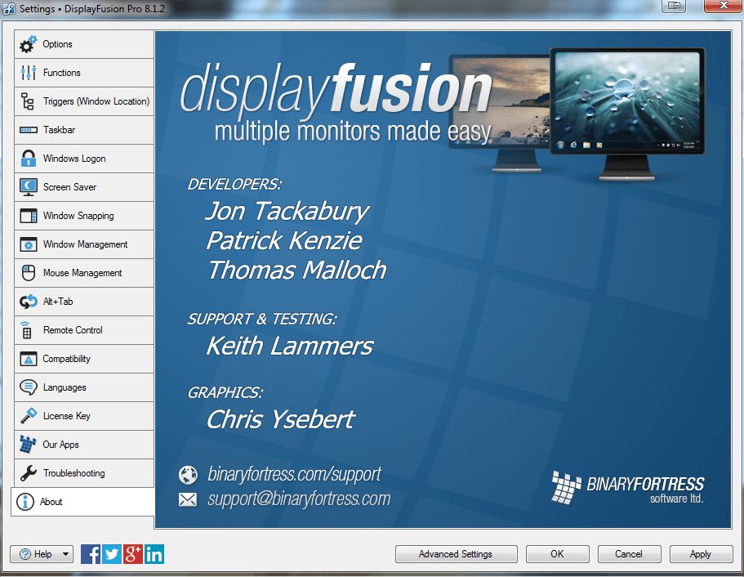The image size is (744, 577).
Task: Open Screen Saver configuration icon
Action: [27, 187]
